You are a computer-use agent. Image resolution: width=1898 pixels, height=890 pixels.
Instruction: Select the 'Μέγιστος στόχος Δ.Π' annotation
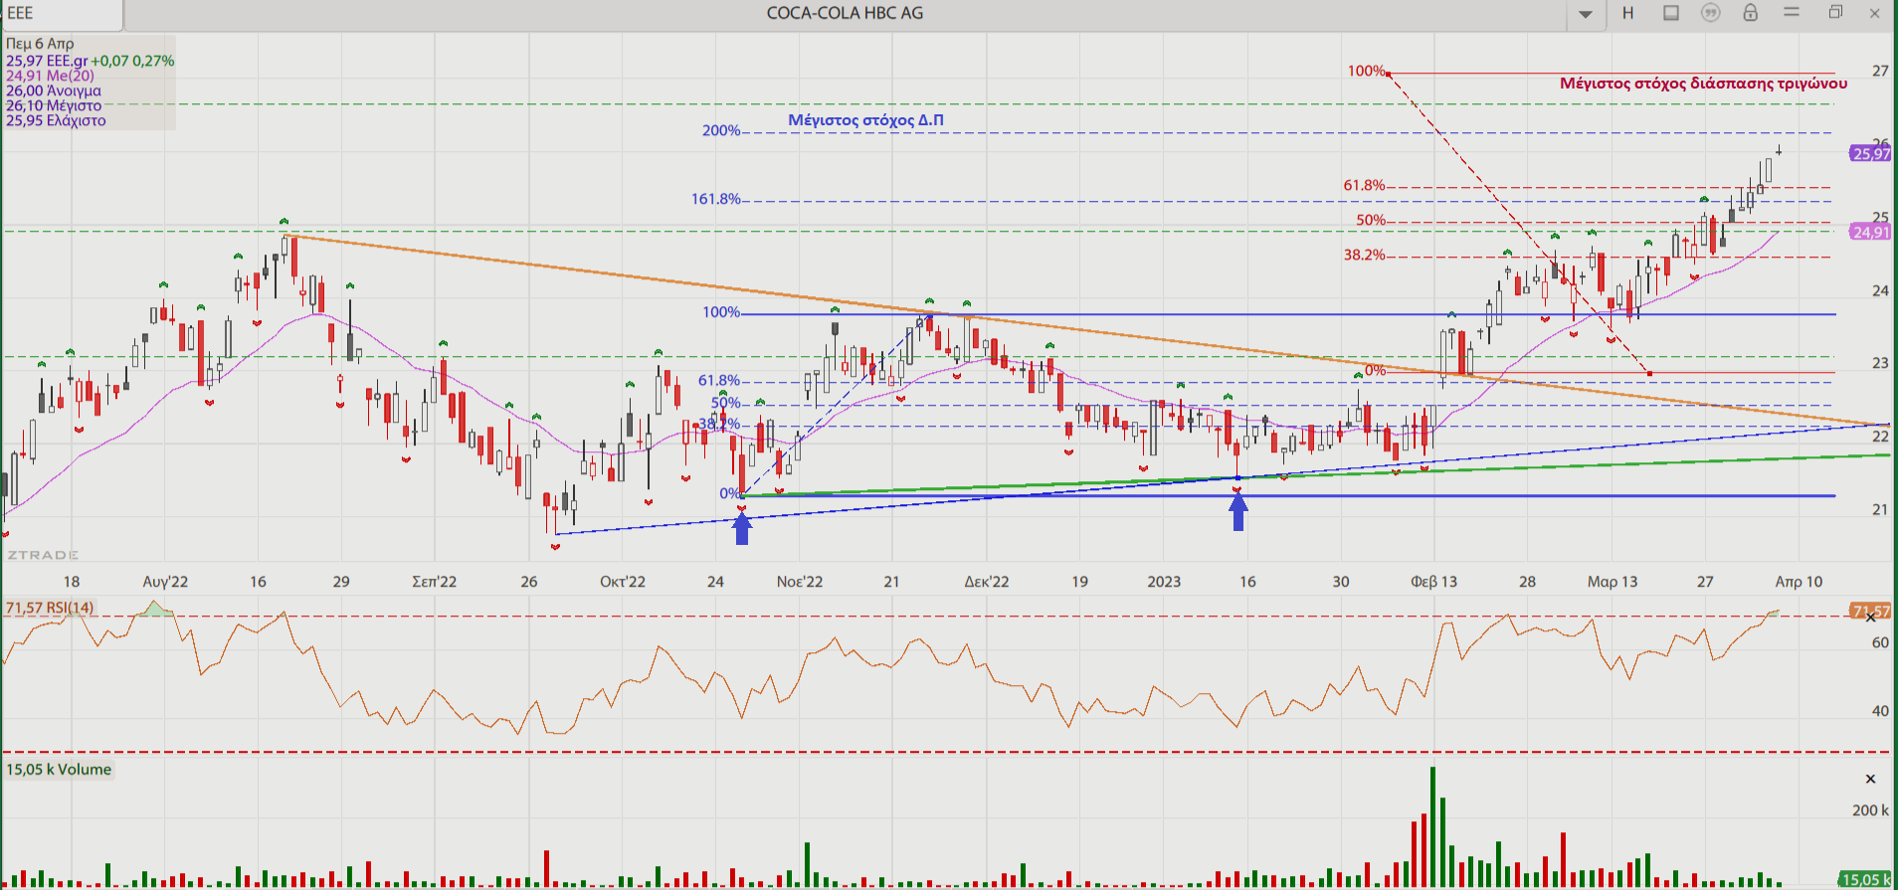tap(865, 120)
